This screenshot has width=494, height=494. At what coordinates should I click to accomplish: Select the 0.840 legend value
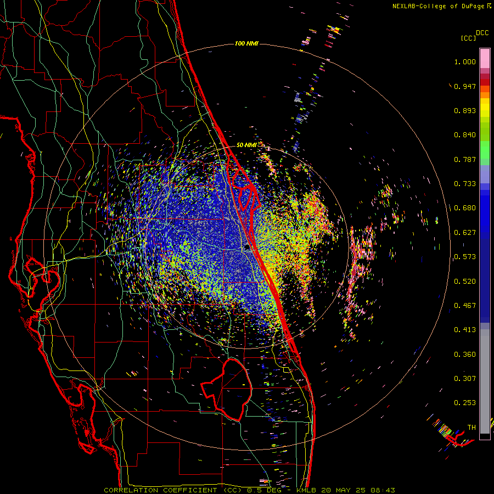pyautogui.click(x=465, y=135)
